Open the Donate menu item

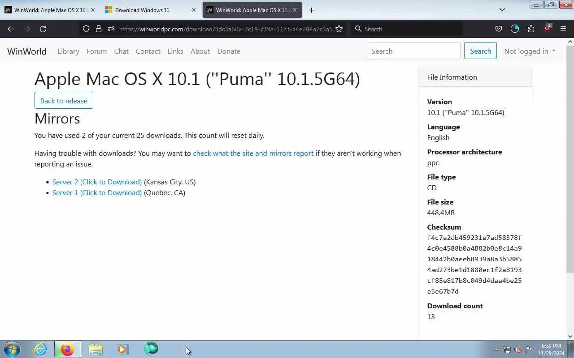tap(229, 51)
